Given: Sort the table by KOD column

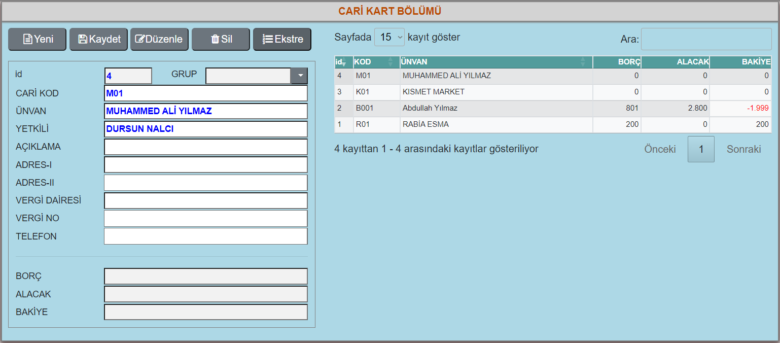Looking at the screenshot, I should pos(376,62).
